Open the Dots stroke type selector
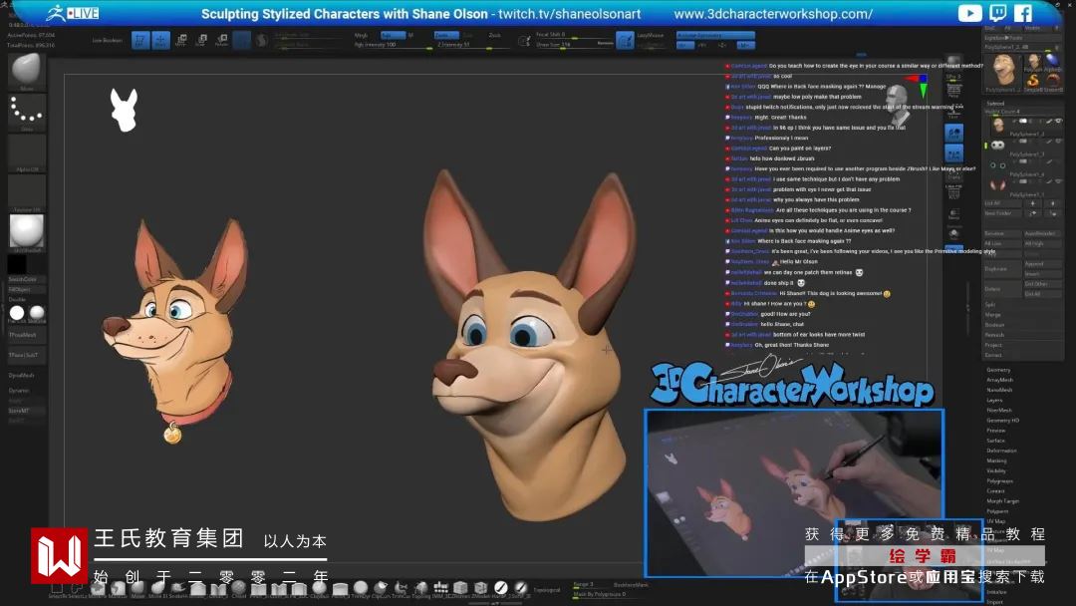The width and height of the screenshot is (1076, 606). pyautogui.click(x=27, y=114)
